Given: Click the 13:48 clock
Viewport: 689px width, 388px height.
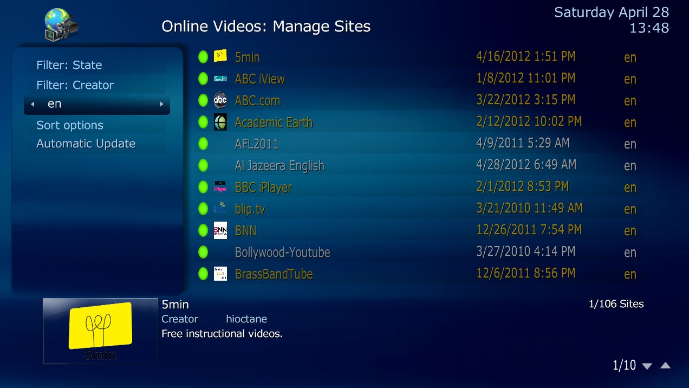Looking at the screenshot, I should point(649,28).
